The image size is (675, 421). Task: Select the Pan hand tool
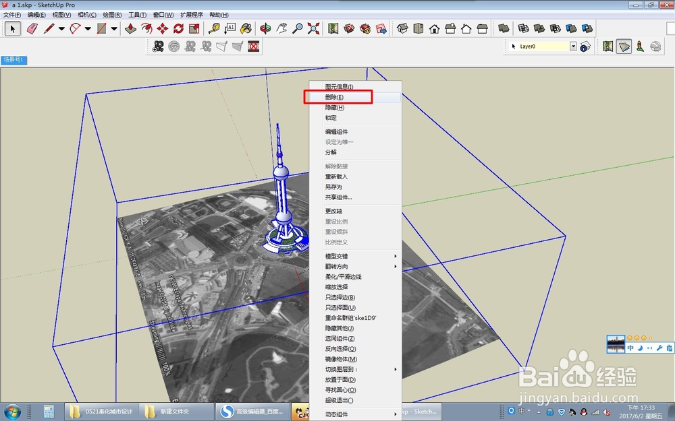coord(281,29)
